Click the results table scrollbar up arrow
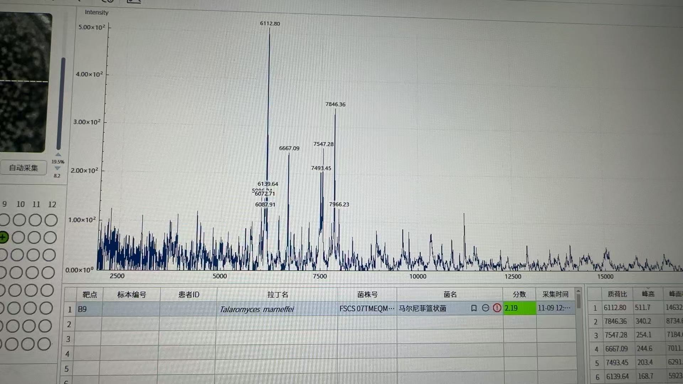The image size is (683, 384). coord(578,291)
